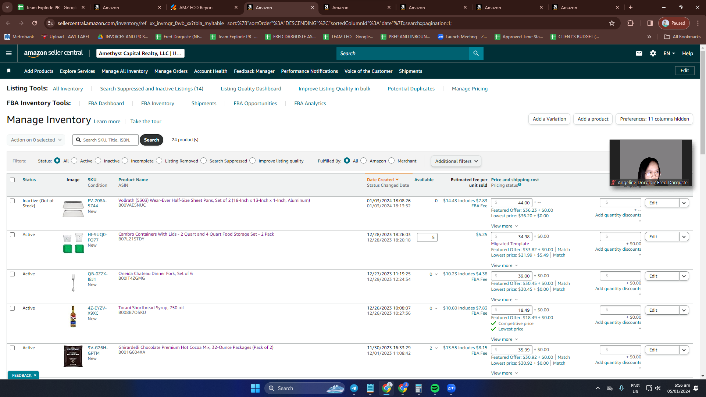The height and width of the screenshot is (397, 706).
Task: Select the Active status radio button
Action: tap(74, 161)
